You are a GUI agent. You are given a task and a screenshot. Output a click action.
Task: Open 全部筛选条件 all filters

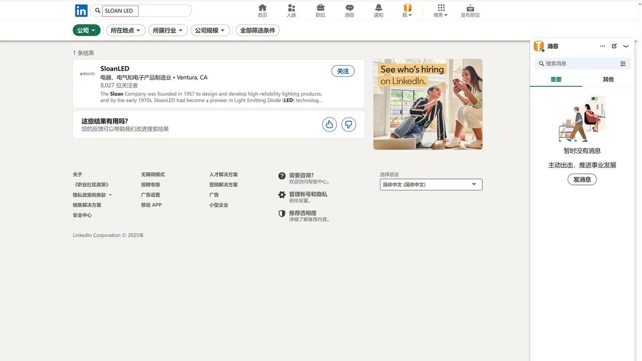pyautogui.click(x=257, y=30)
